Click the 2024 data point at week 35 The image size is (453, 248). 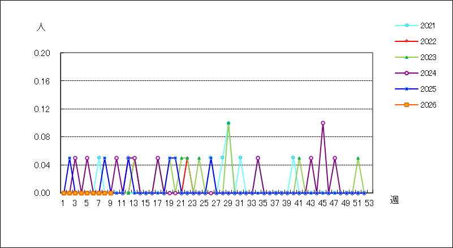(258, 158)
